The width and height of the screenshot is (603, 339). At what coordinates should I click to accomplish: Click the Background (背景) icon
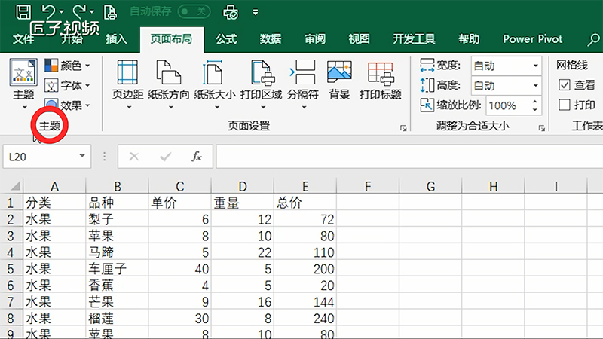[339, 81]
